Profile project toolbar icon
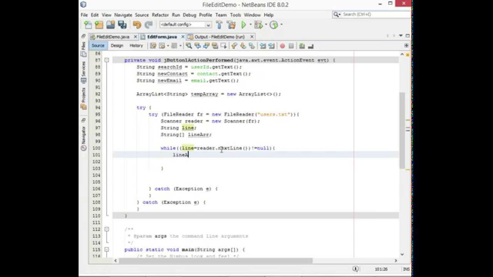 274,25
